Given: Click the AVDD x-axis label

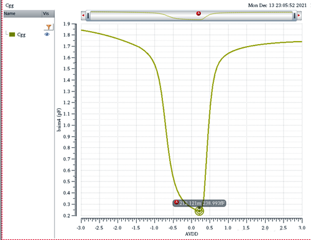Looking at the screenshot, I should [192, 234].
